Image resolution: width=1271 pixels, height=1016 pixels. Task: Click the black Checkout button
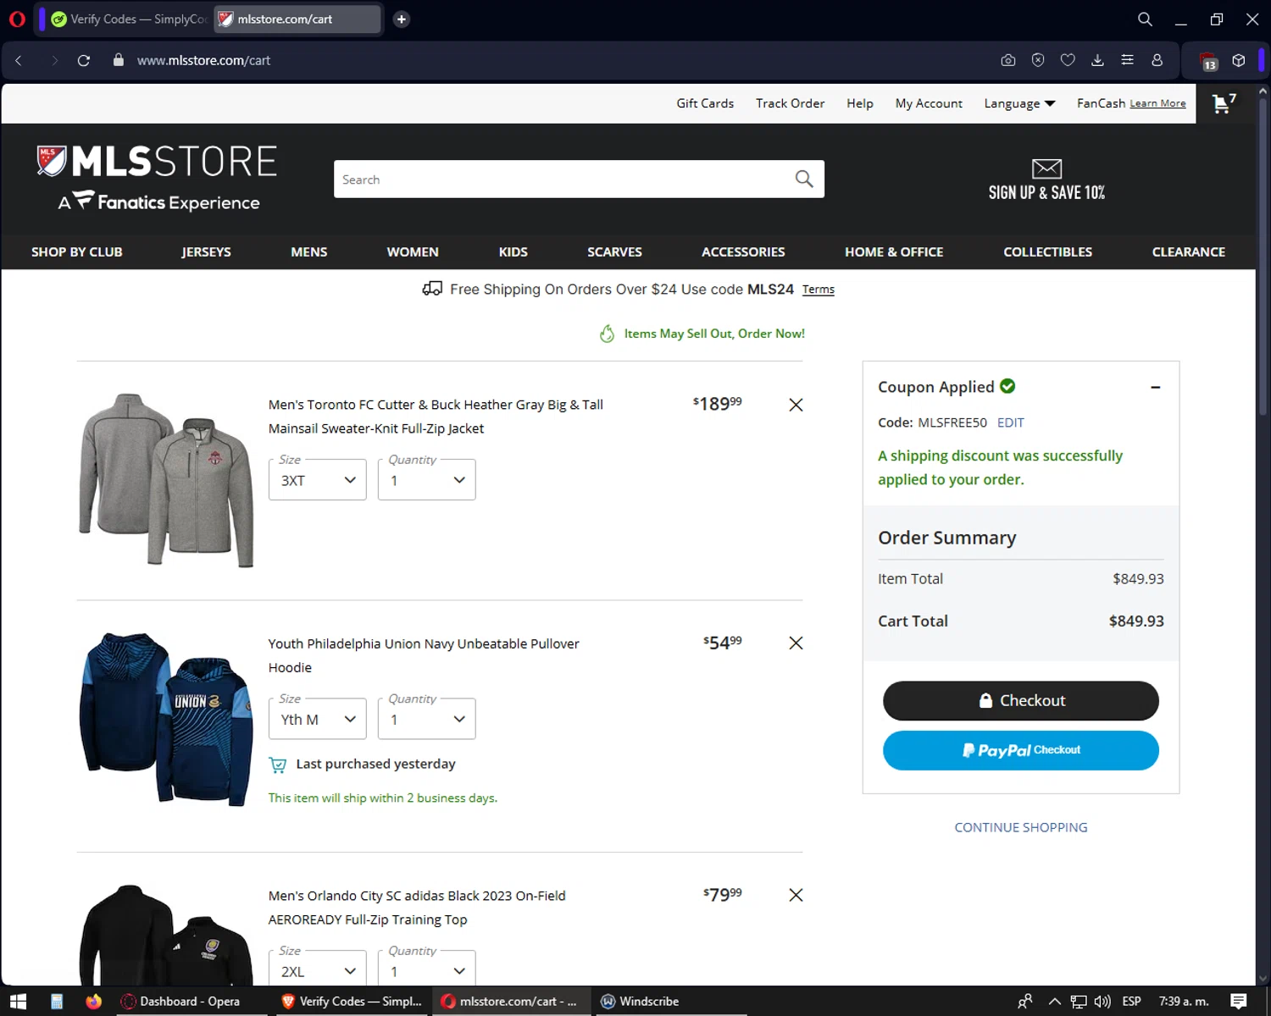(1021, 700)
